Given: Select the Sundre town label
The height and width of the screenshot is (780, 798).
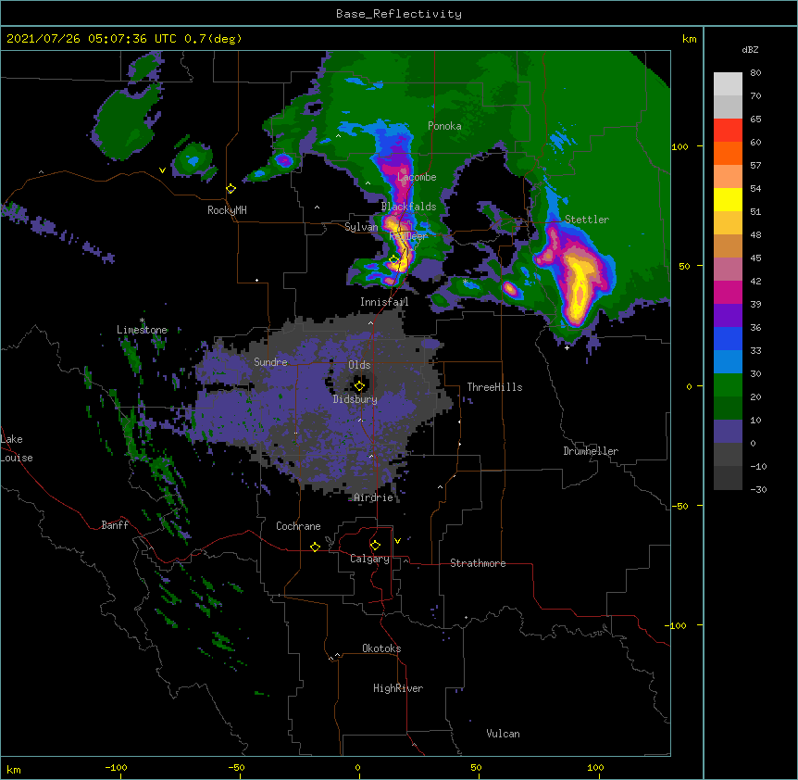Looking at the screenshot, I should point(270,362).
